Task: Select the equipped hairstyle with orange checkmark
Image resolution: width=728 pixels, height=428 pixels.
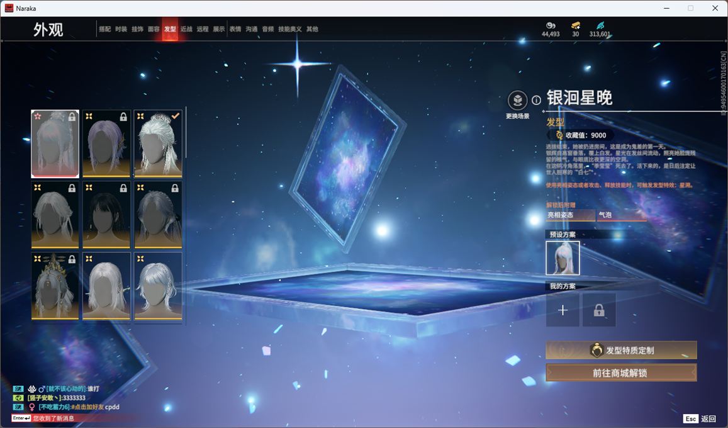Action: (x=157, y=144)
